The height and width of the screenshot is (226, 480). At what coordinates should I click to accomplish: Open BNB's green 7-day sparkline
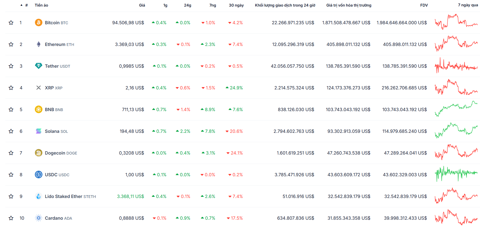click(456, 109)
